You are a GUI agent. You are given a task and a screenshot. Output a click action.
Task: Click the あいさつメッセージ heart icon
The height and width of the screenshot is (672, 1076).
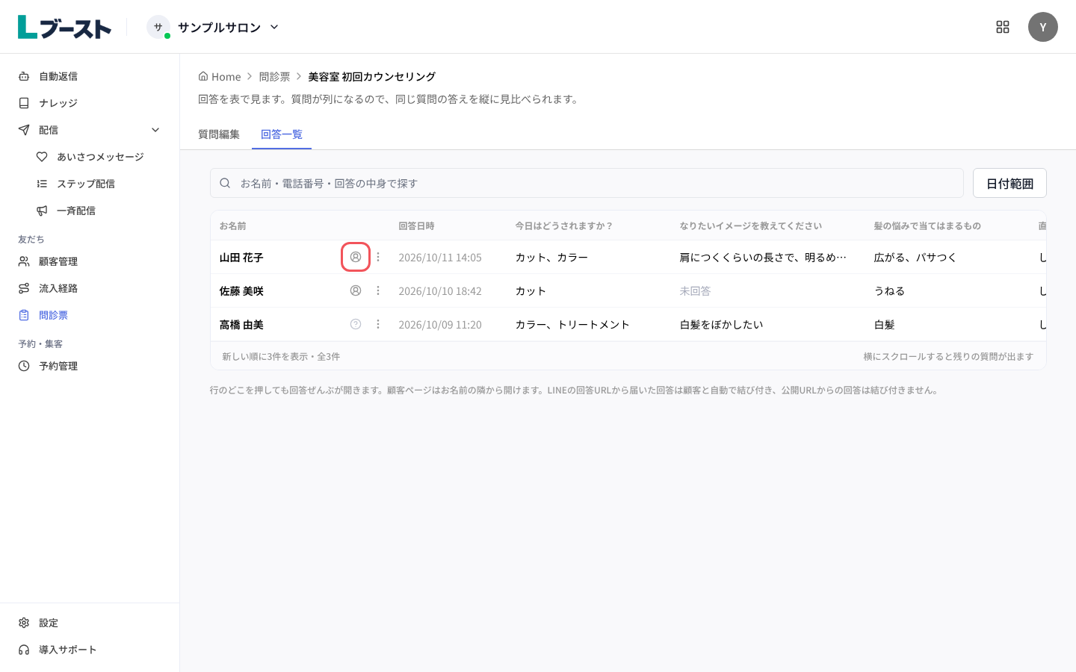[x=42, y=157]
